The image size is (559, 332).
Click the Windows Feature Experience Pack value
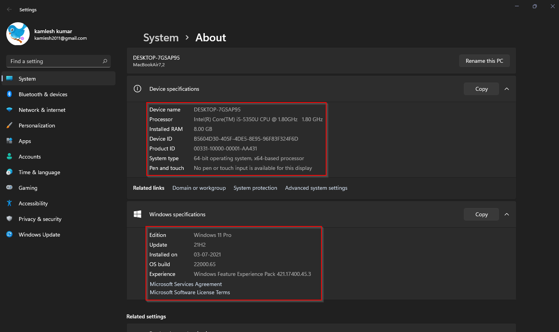pyautogui.click(x=252, y=274)
